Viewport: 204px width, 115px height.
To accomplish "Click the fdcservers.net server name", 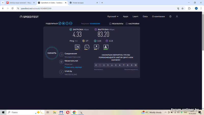I will [71, 61].
